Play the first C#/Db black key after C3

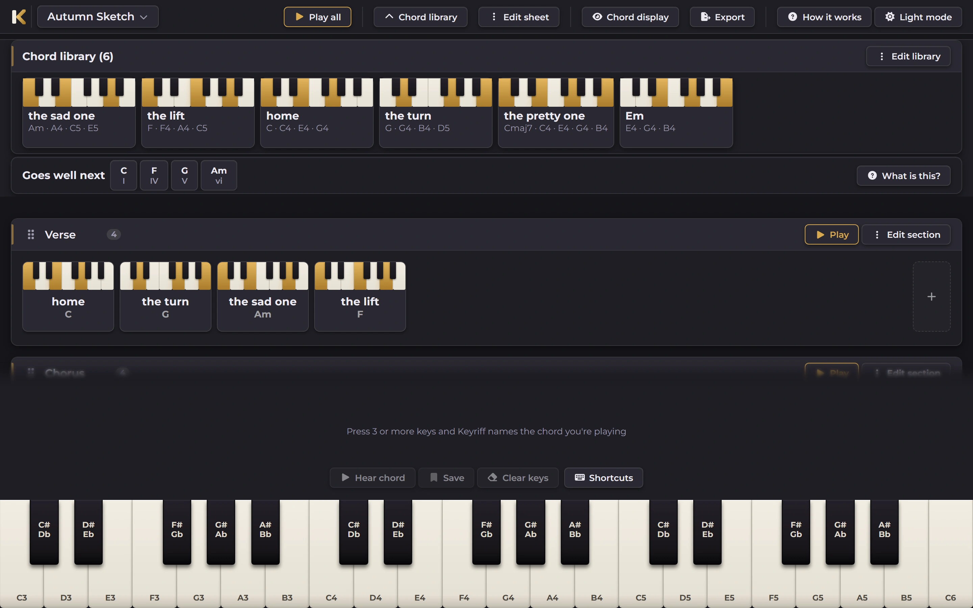pyautogui.click(x=44, y=532)
